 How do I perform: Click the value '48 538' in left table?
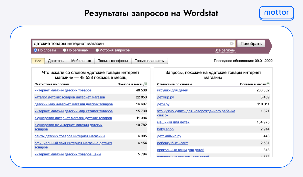coord(141,90)
